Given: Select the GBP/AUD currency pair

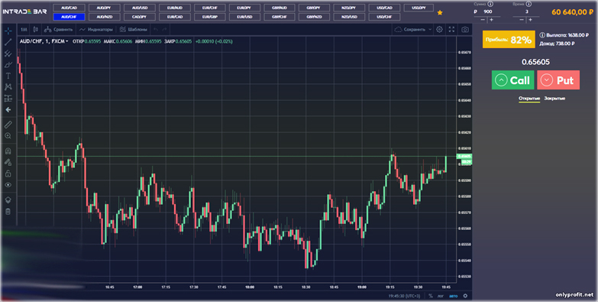Looking at the screenshot, I should click(280, 8).
